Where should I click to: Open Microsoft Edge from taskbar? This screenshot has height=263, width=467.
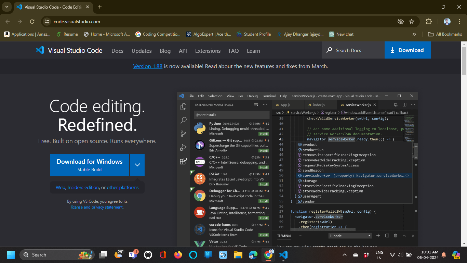click(x=253, y=255)
